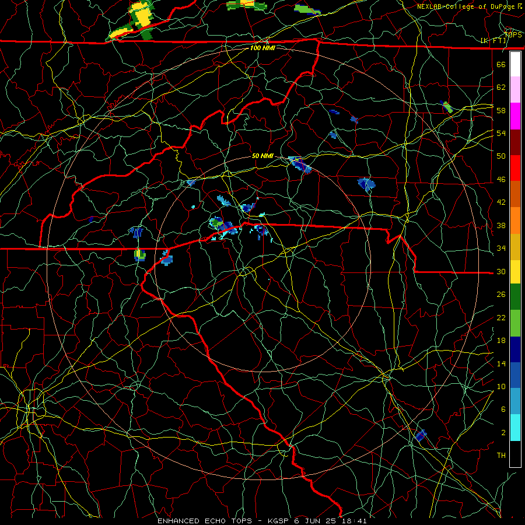Choose the cyan swatch at the legend's low end

tap(515, 428)
